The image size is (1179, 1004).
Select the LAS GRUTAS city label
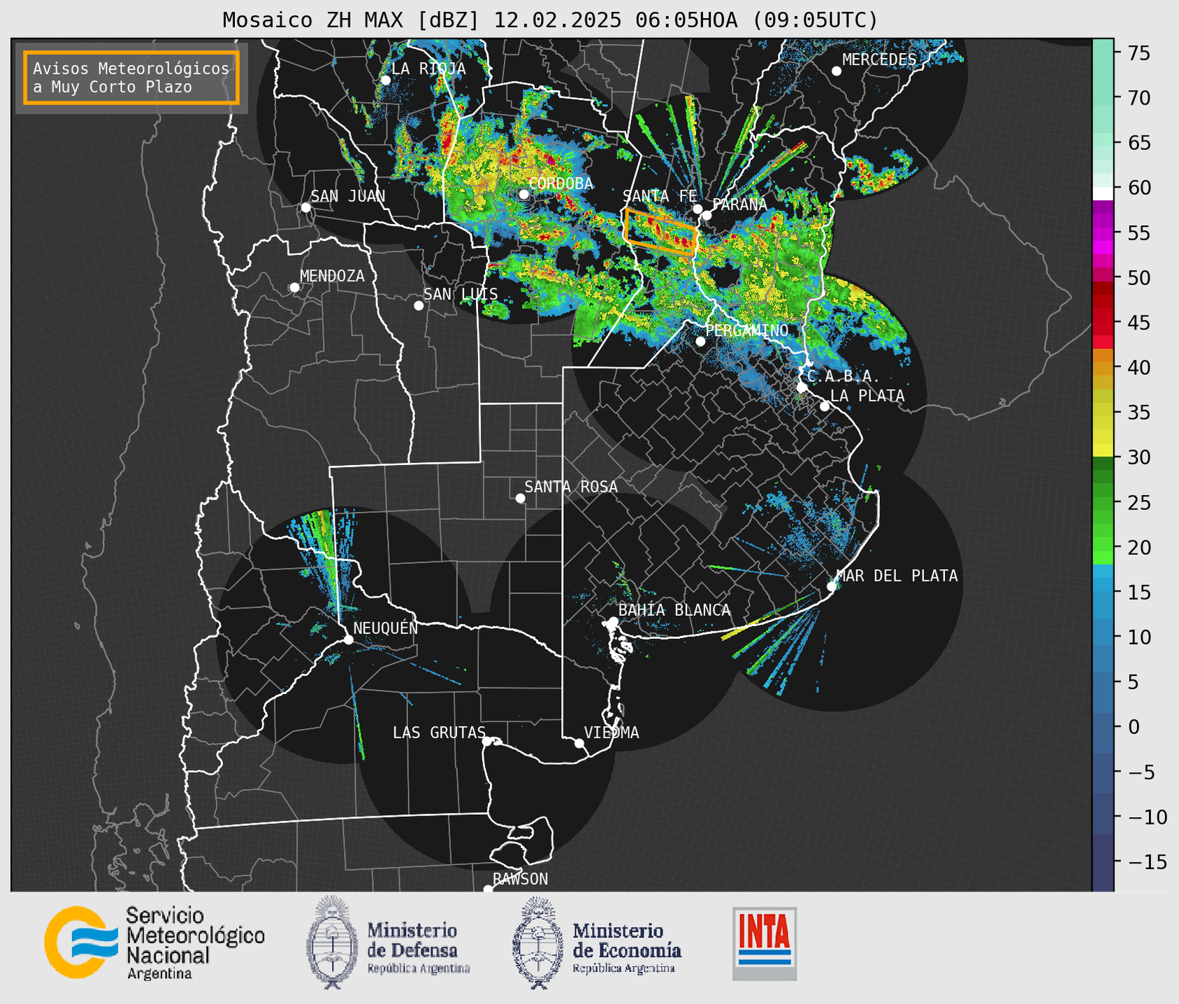point(439,732)
